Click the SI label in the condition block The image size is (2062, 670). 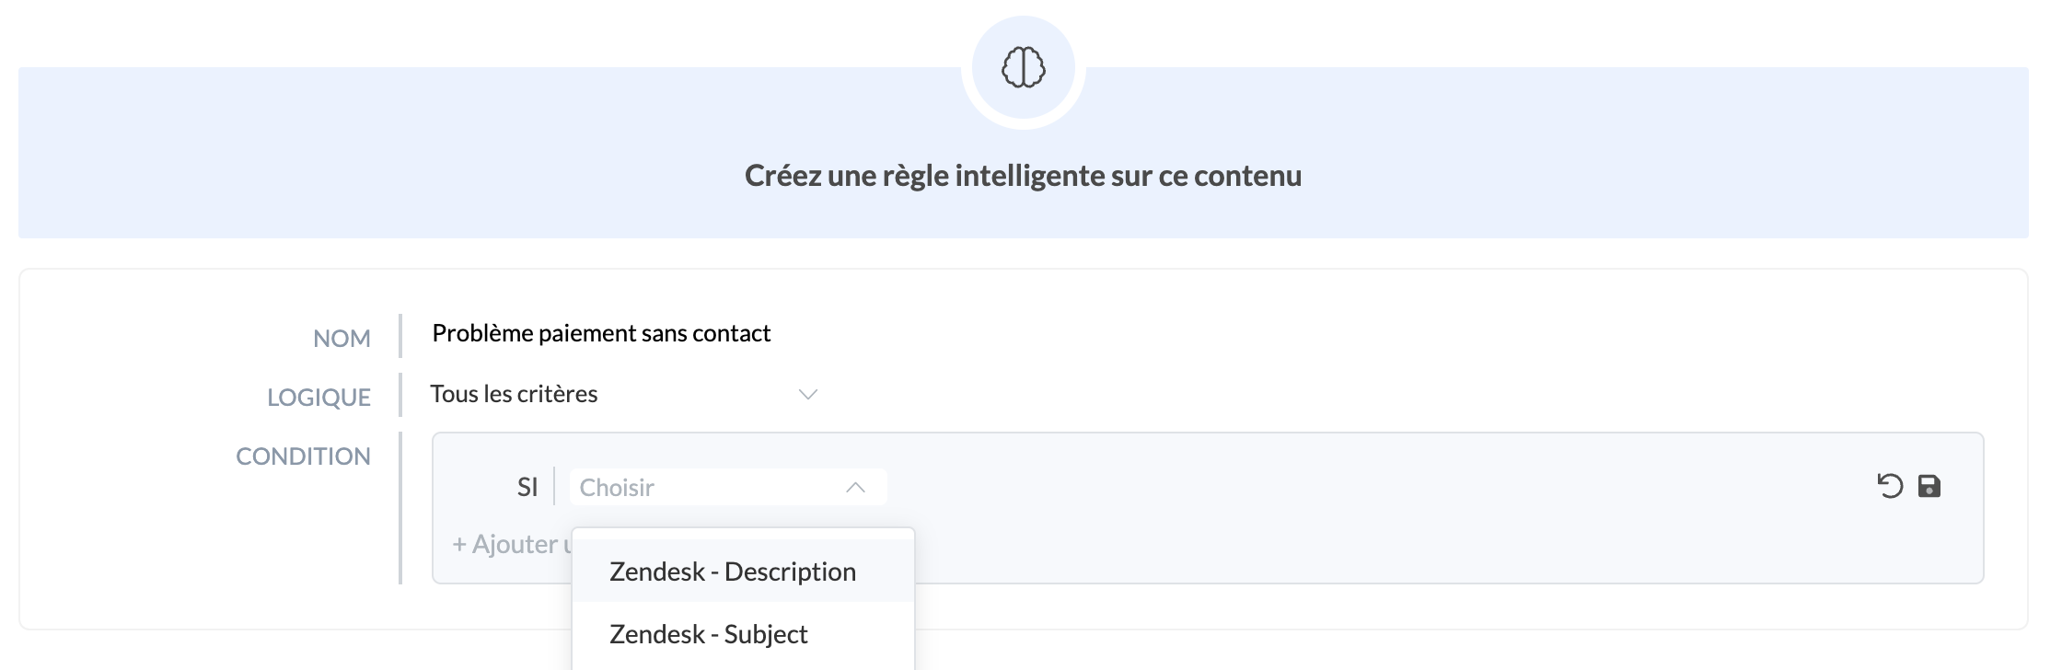click(527, 487)
